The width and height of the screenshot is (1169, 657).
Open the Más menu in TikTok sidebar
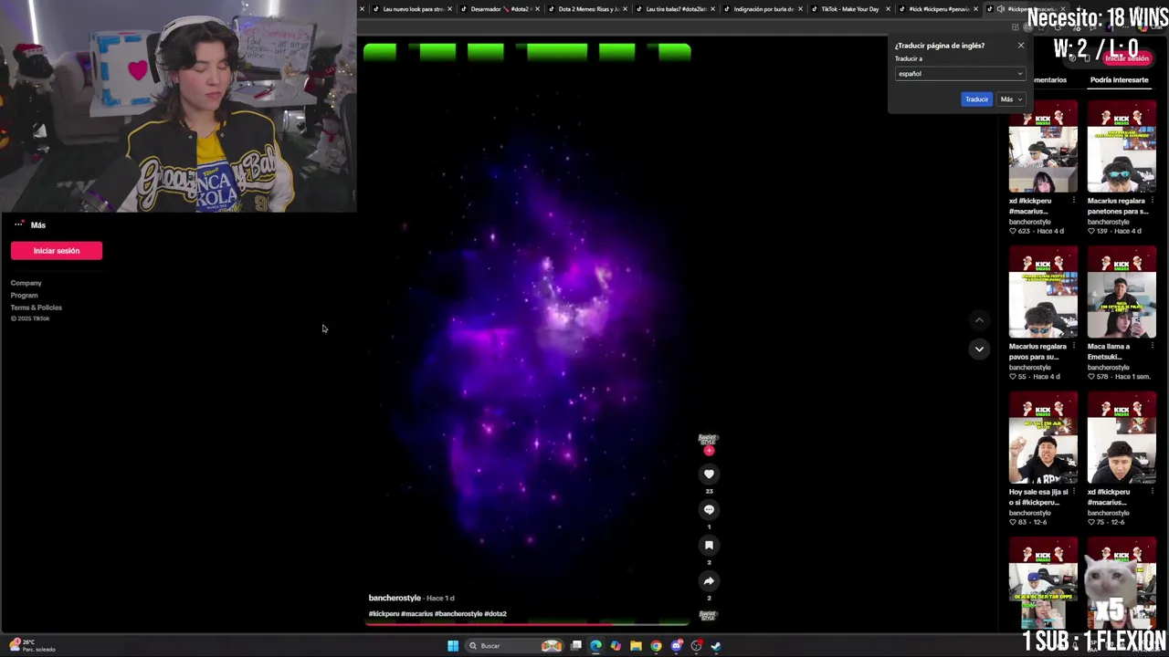click(x=29, y=224)
